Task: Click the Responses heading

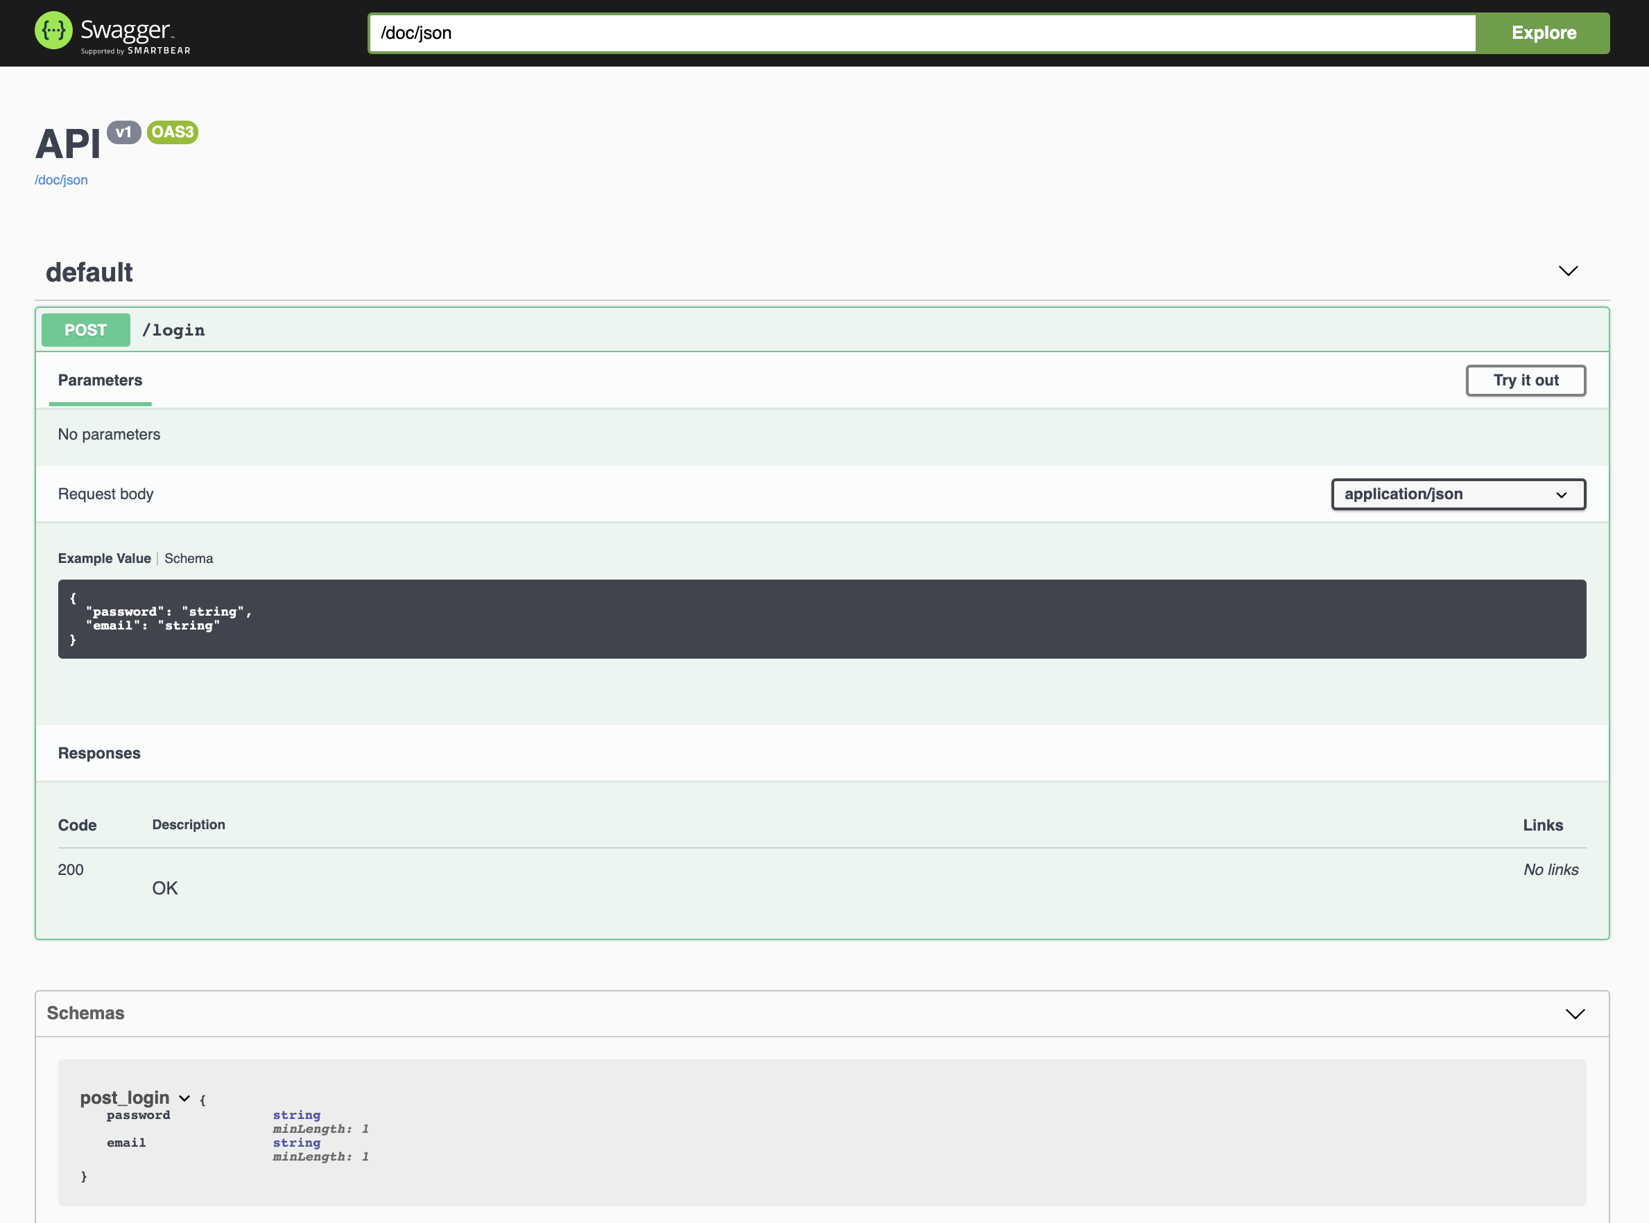Action: click(x=99, y=753)
